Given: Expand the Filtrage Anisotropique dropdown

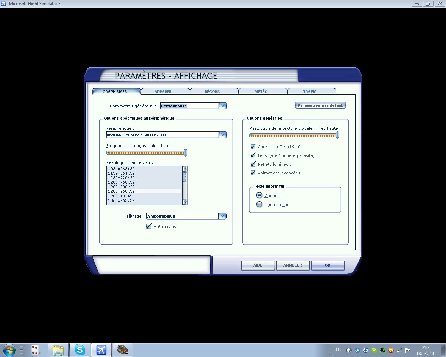Looking at the screenshot, I should 222,216.
